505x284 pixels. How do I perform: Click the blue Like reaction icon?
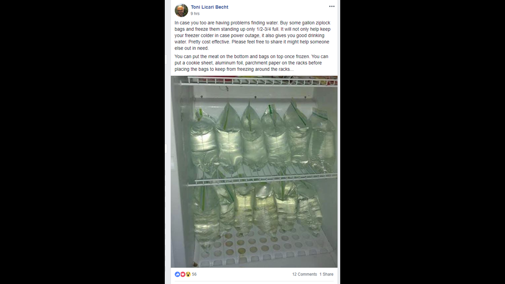point(177,274)
